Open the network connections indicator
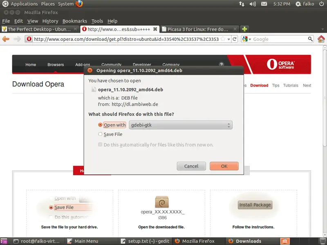This screenshot has height=245, width=327. [242, 4]
